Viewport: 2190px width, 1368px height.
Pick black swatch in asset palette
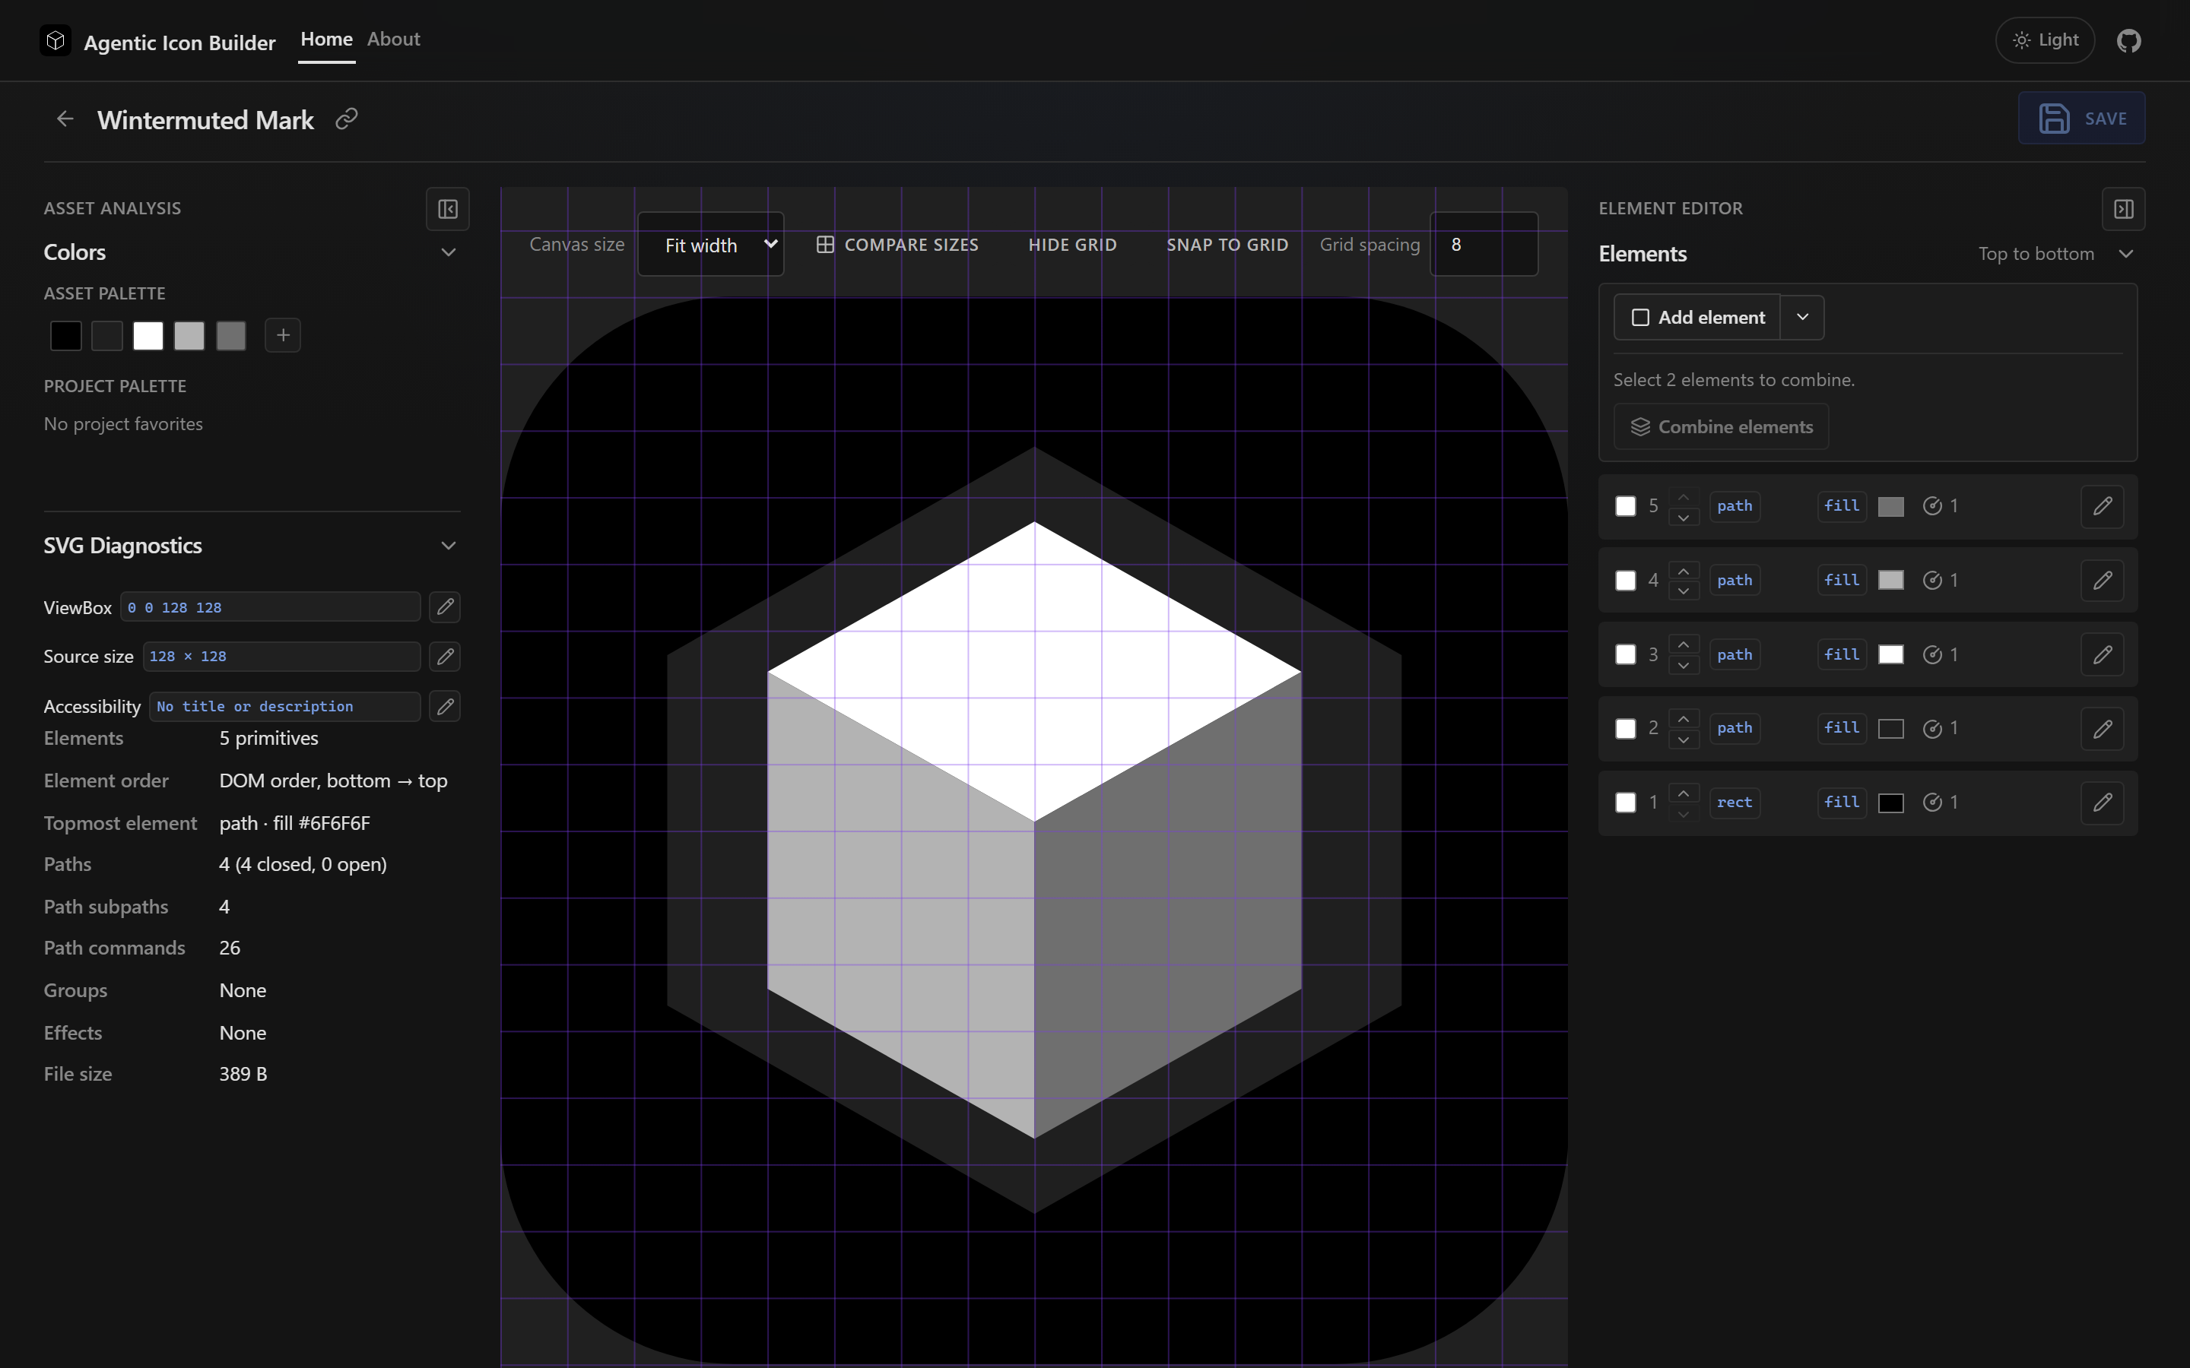[x=66, y=336]
